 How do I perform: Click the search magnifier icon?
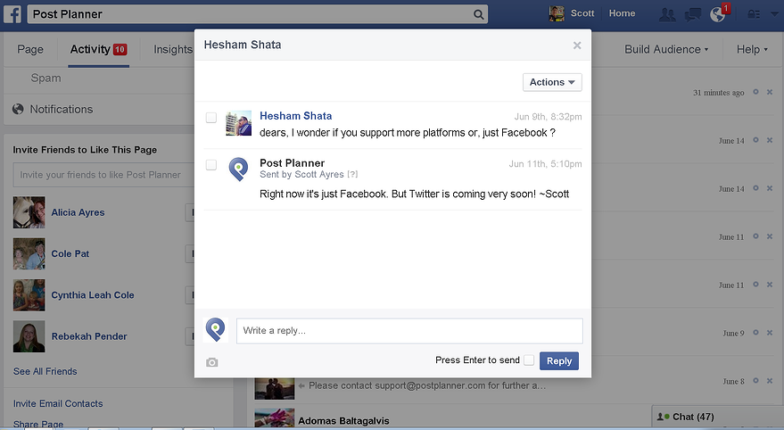coord(478,14)
